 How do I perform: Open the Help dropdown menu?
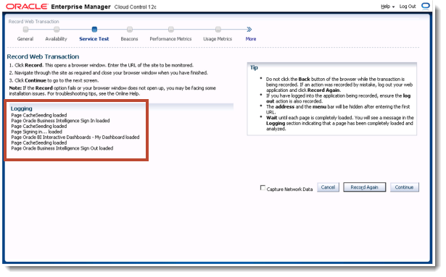tap(388, 7)
